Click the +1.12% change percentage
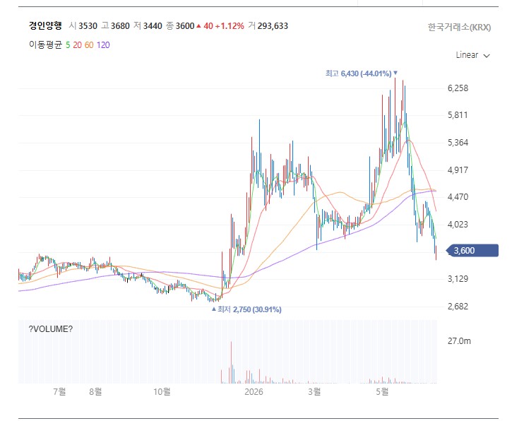Viewport: 512px width, 421px height. click(x=230, y=26)
